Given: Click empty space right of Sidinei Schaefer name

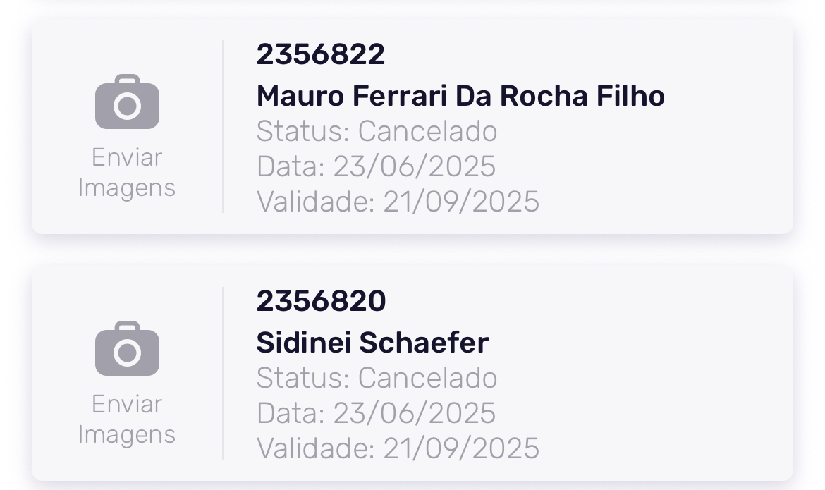Looking at the screenshot, I should [635, 343].
